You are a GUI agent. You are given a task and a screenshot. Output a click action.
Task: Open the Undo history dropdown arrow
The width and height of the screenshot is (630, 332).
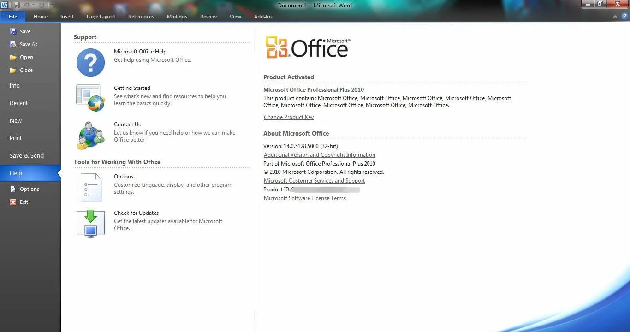[x=34, y=5]
